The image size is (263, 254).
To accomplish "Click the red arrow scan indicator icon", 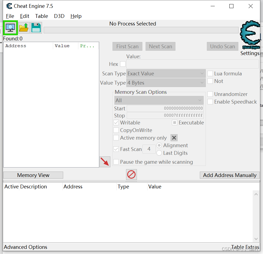I will [105, 162].
